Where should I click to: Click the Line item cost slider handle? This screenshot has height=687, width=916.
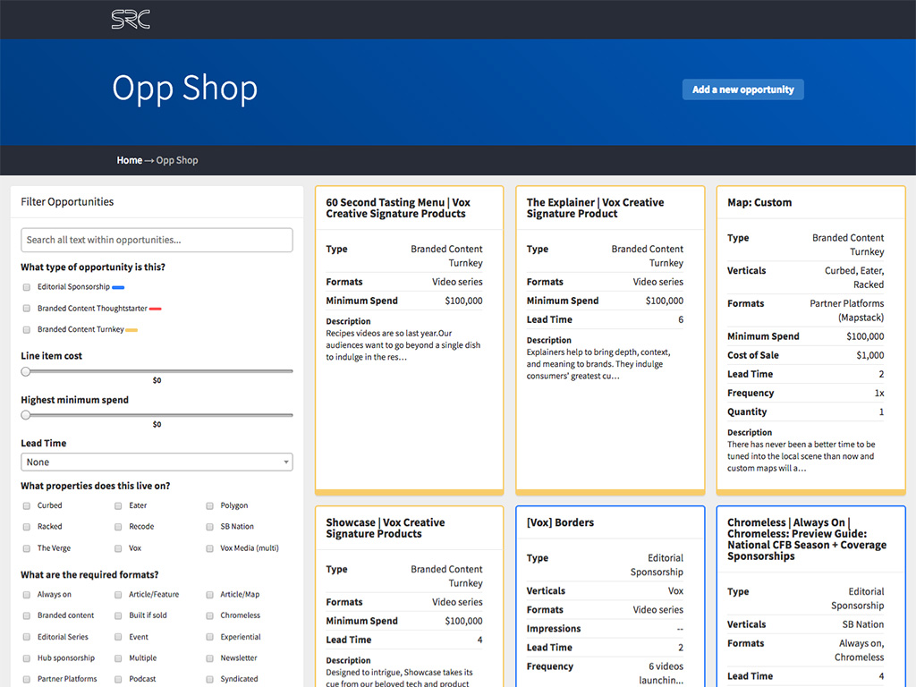click(26, 371)
